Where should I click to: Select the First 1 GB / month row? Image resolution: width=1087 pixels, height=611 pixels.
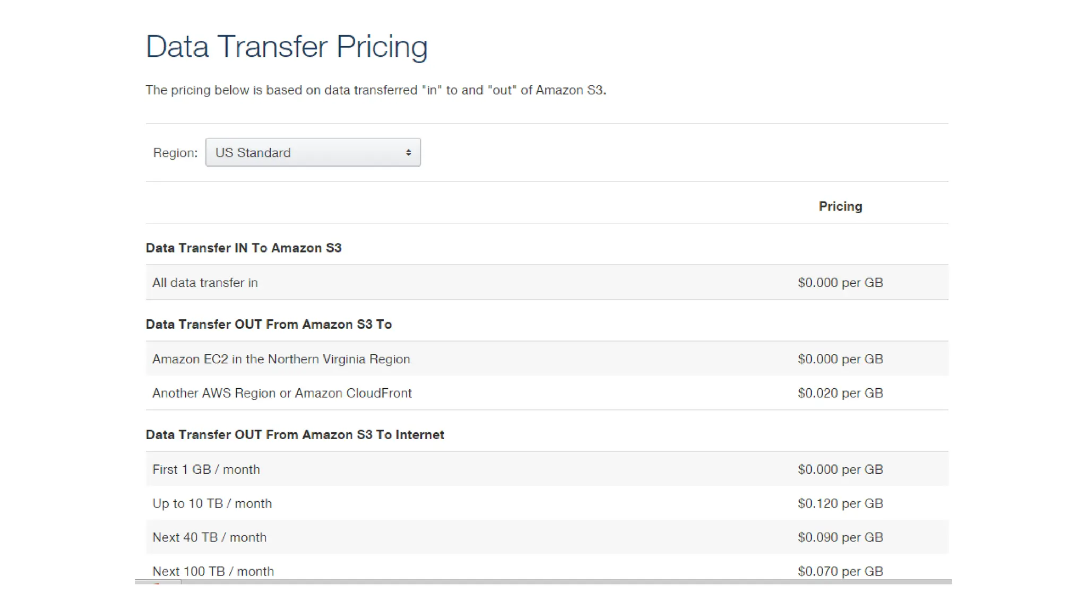pos(206,469)
